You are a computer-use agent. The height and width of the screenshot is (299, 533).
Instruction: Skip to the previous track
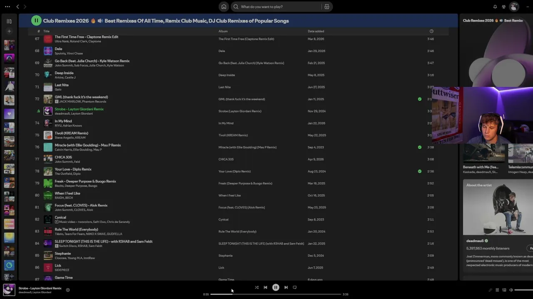pos(265,287)
